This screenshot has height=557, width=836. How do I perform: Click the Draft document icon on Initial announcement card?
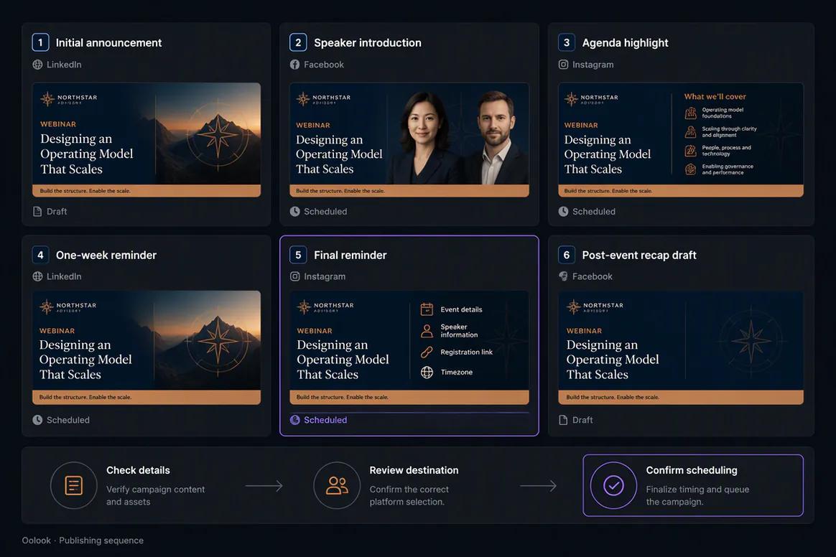point(37,212)
